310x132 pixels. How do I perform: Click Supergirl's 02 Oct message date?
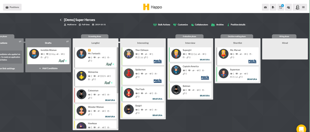click(x=193, y=54)
